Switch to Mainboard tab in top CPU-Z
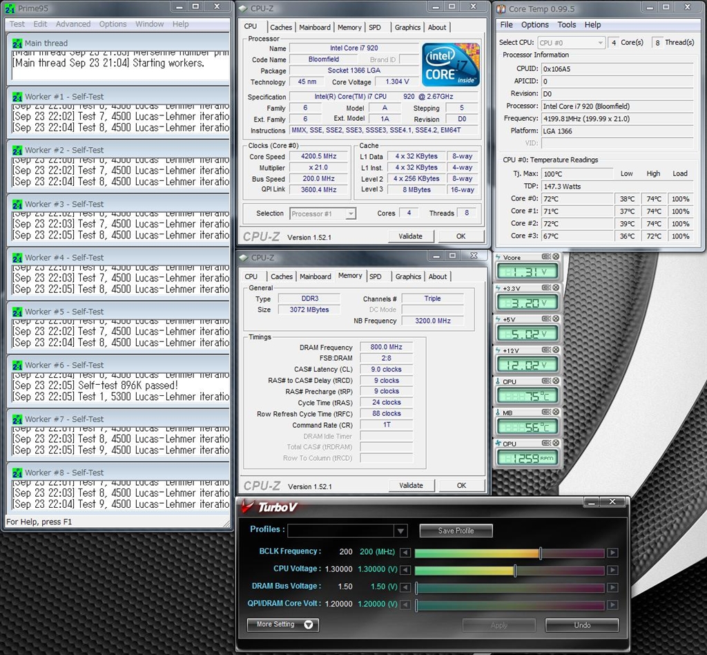The image size is (707, 655). pos(315,28)
